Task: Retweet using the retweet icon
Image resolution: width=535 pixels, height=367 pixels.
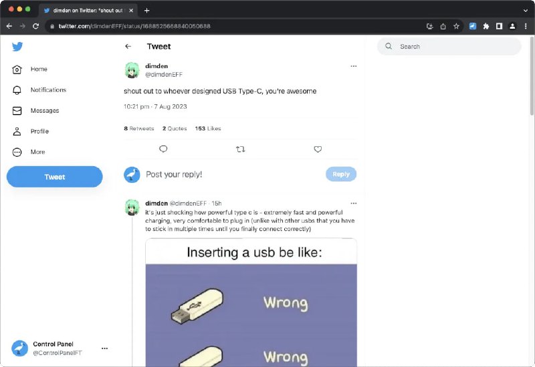Action: pos(241,149)
